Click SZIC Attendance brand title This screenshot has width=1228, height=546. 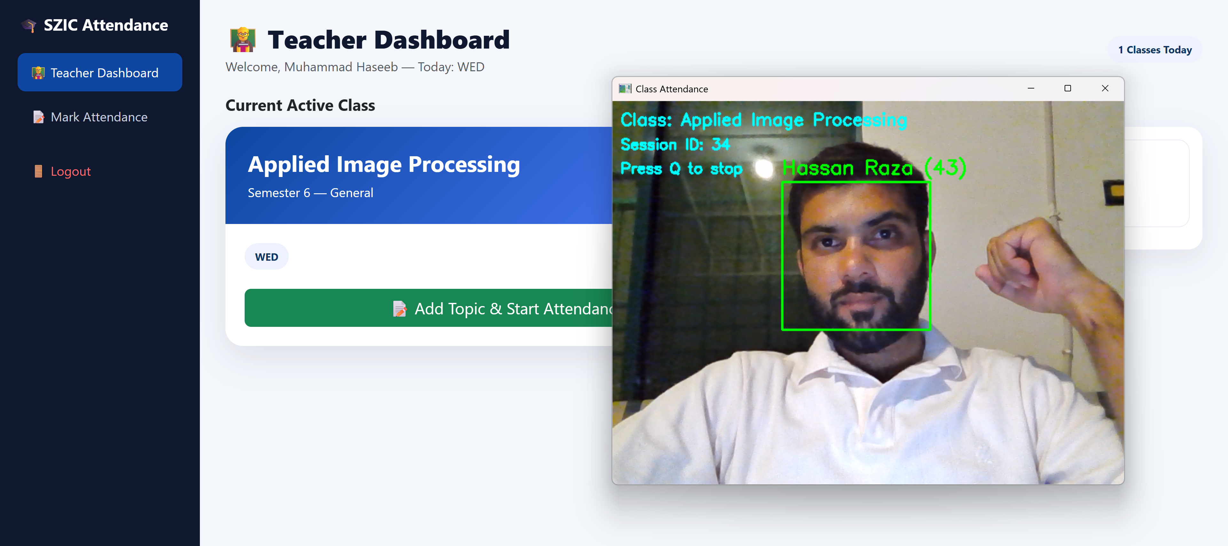(x=106, y=25)
